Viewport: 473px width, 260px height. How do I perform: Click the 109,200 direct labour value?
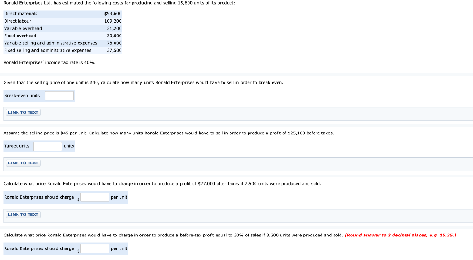point(113,21)
